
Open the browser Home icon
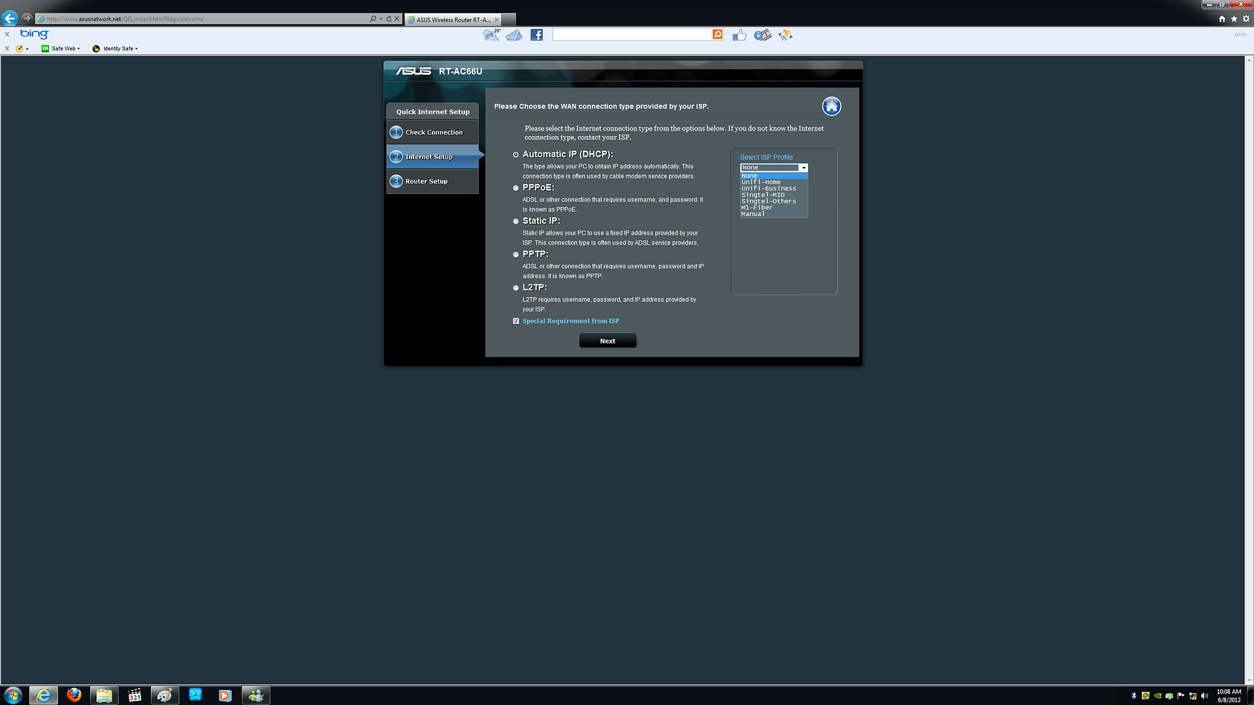tap(1222, 19)
